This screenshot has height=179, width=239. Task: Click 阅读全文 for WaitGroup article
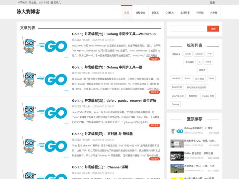(x=155, y=59)
